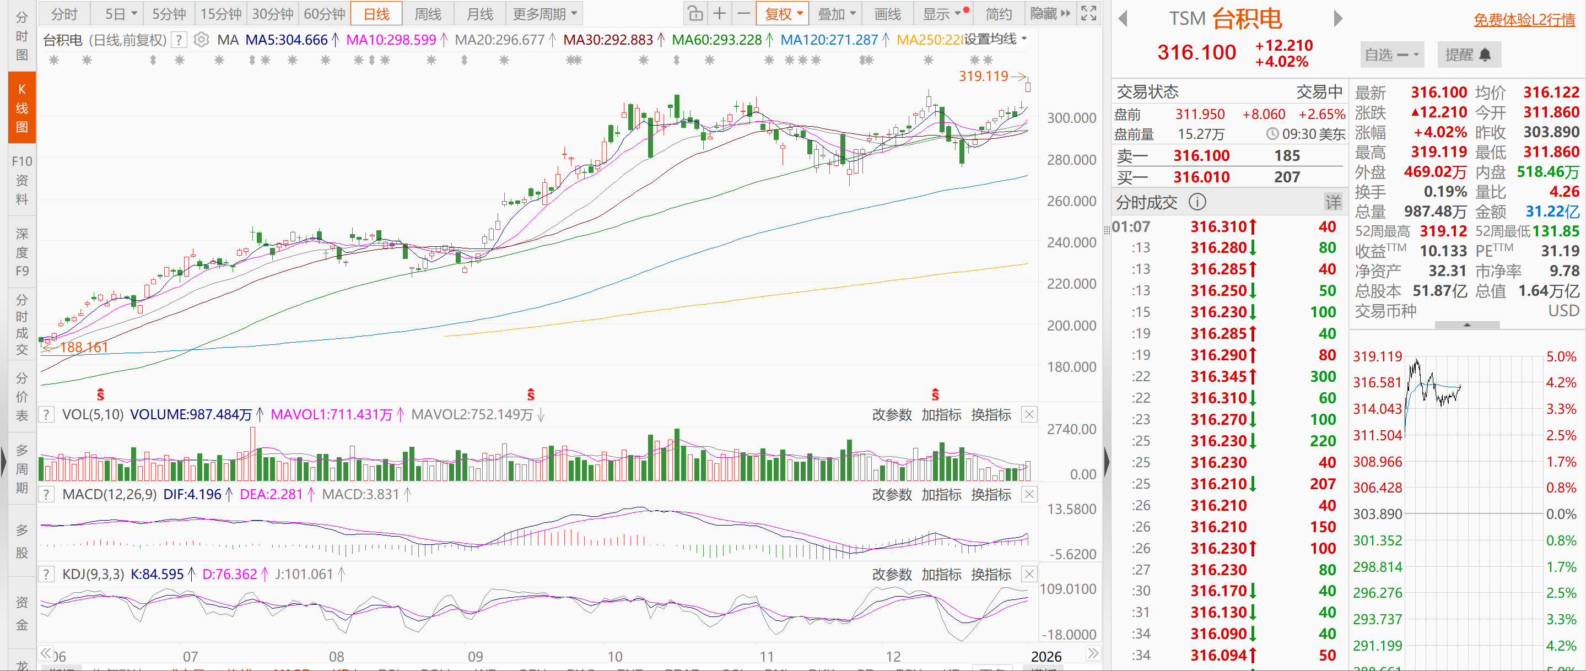Click next stock right arrow near 台积电
Image resolution: width=1586 pixels, height=671 pixels.
pyautogui.click(x=1338, y=19)
